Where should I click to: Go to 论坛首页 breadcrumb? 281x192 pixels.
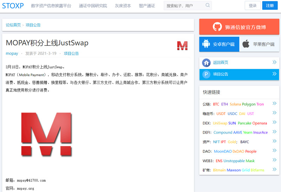(x=13, y=25)
